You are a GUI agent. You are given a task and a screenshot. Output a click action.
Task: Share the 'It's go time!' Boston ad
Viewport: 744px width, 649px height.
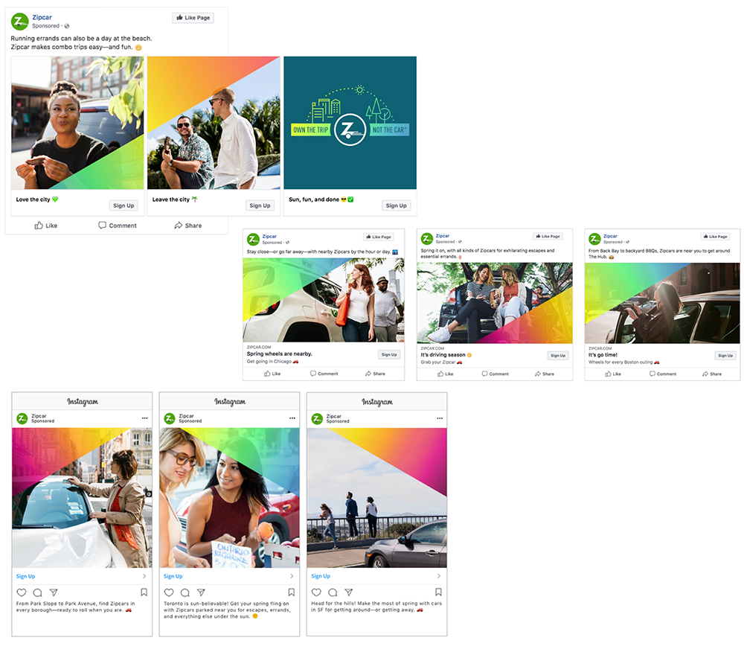point(712,374)
